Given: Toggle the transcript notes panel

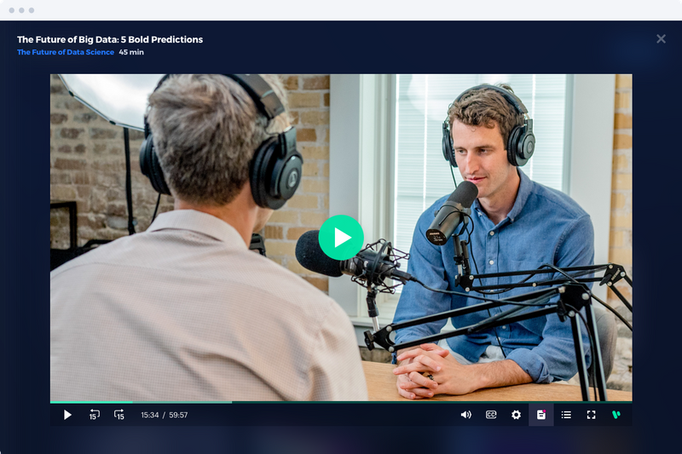Looking at the screenshot, I should point(540,415).
